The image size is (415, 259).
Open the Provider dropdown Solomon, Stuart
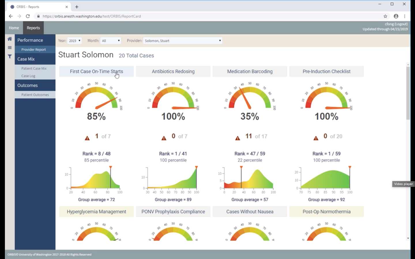click(x=183, y=41)
